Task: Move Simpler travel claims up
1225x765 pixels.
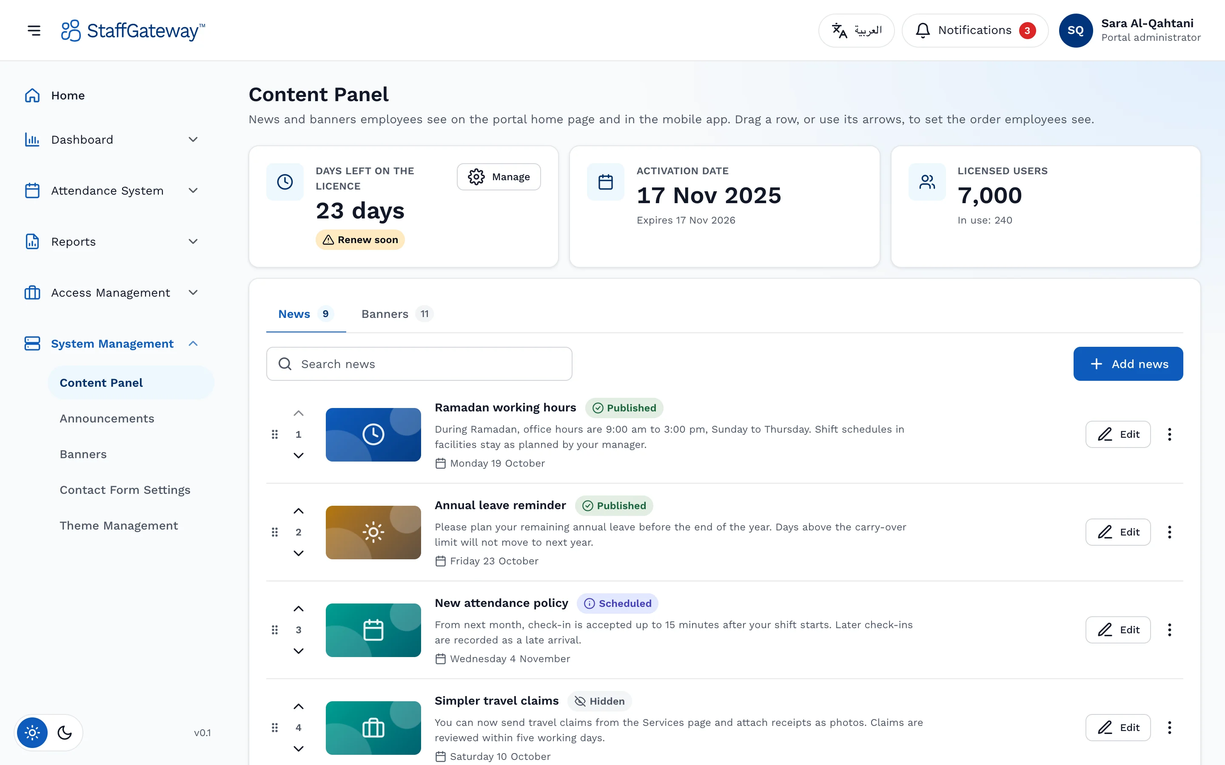Action: [x=299, y=706]
